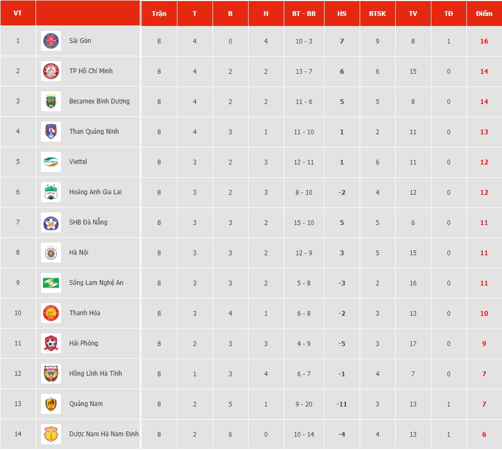502x450 pixels.
Task: Click the Hoàng Anh Gia Lai logo
Action: [x=51, y=192]
